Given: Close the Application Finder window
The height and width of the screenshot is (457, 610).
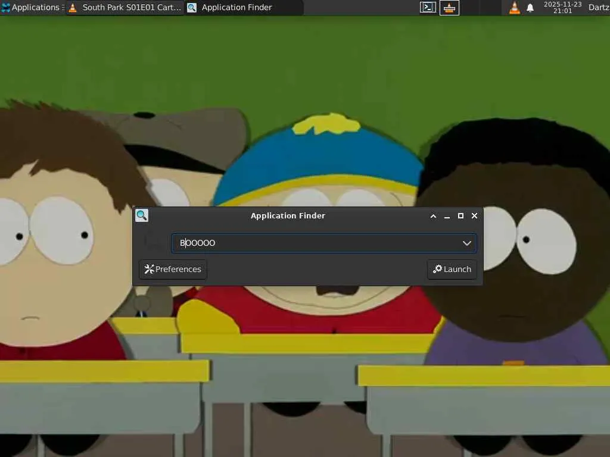Looking at the screenshot, I should point(474,215).
